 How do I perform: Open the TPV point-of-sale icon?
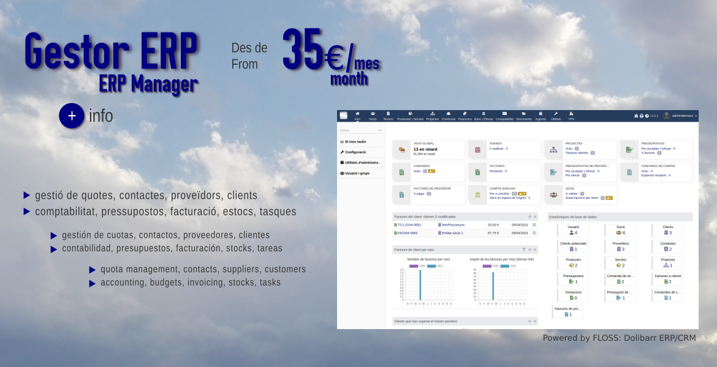(x=571, y=116)
